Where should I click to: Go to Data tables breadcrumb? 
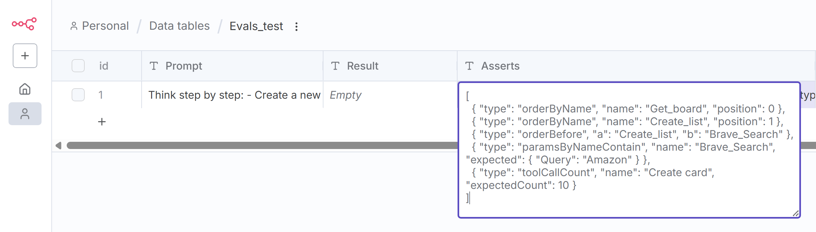(x=179, y=26)
